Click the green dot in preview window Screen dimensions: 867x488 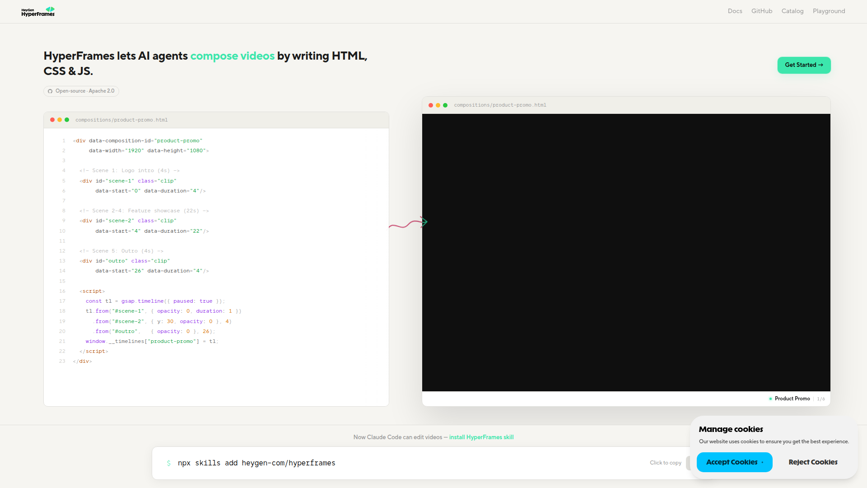(x=445, y=105)
